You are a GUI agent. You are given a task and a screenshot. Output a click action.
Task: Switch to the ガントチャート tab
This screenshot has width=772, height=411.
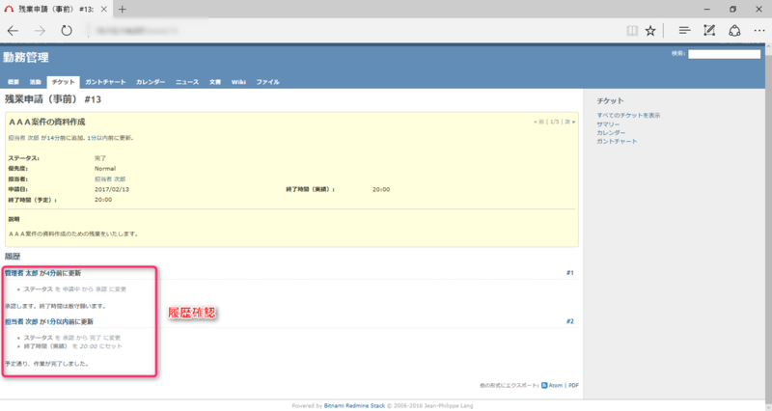click(x=105, y=82)
